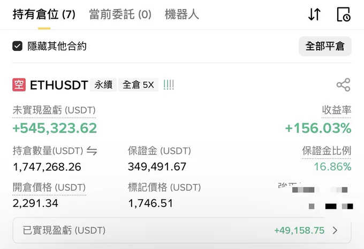This screenshot has height=249, width=364.
Task: Switch position size unit swap arrows
Action: point(92,151)
